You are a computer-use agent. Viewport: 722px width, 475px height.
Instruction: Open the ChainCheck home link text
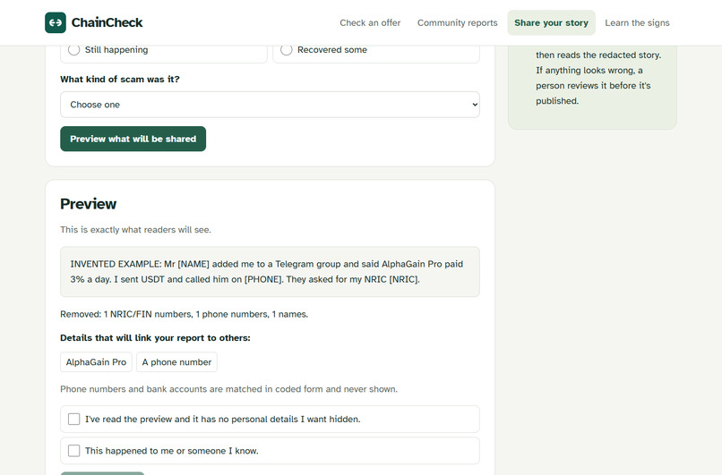(x=107, y=22)
